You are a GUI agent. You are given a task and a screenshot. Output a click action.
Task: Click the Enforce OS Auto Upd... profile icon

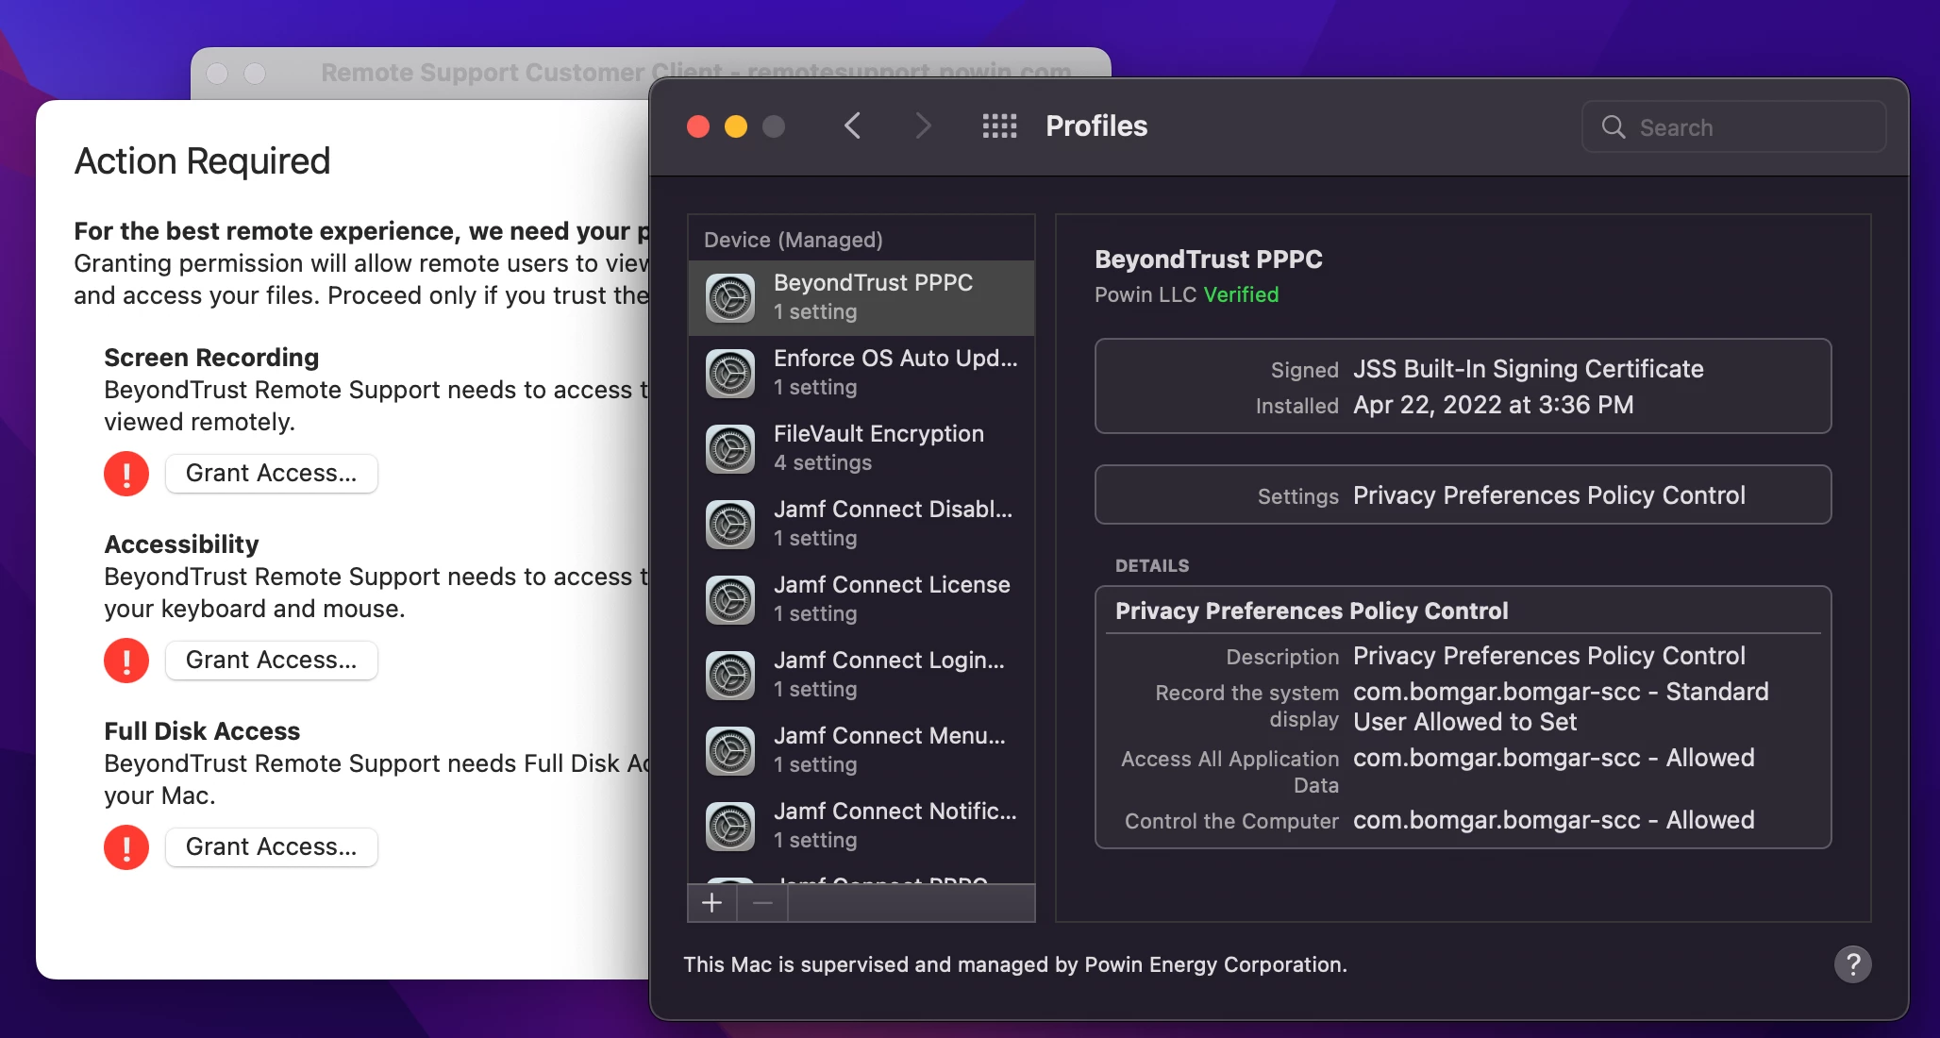tap(730, 374)
